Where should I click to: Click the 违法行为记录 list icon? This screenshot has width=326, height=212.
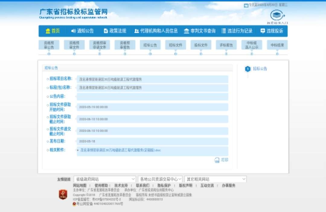coord(224,31)
